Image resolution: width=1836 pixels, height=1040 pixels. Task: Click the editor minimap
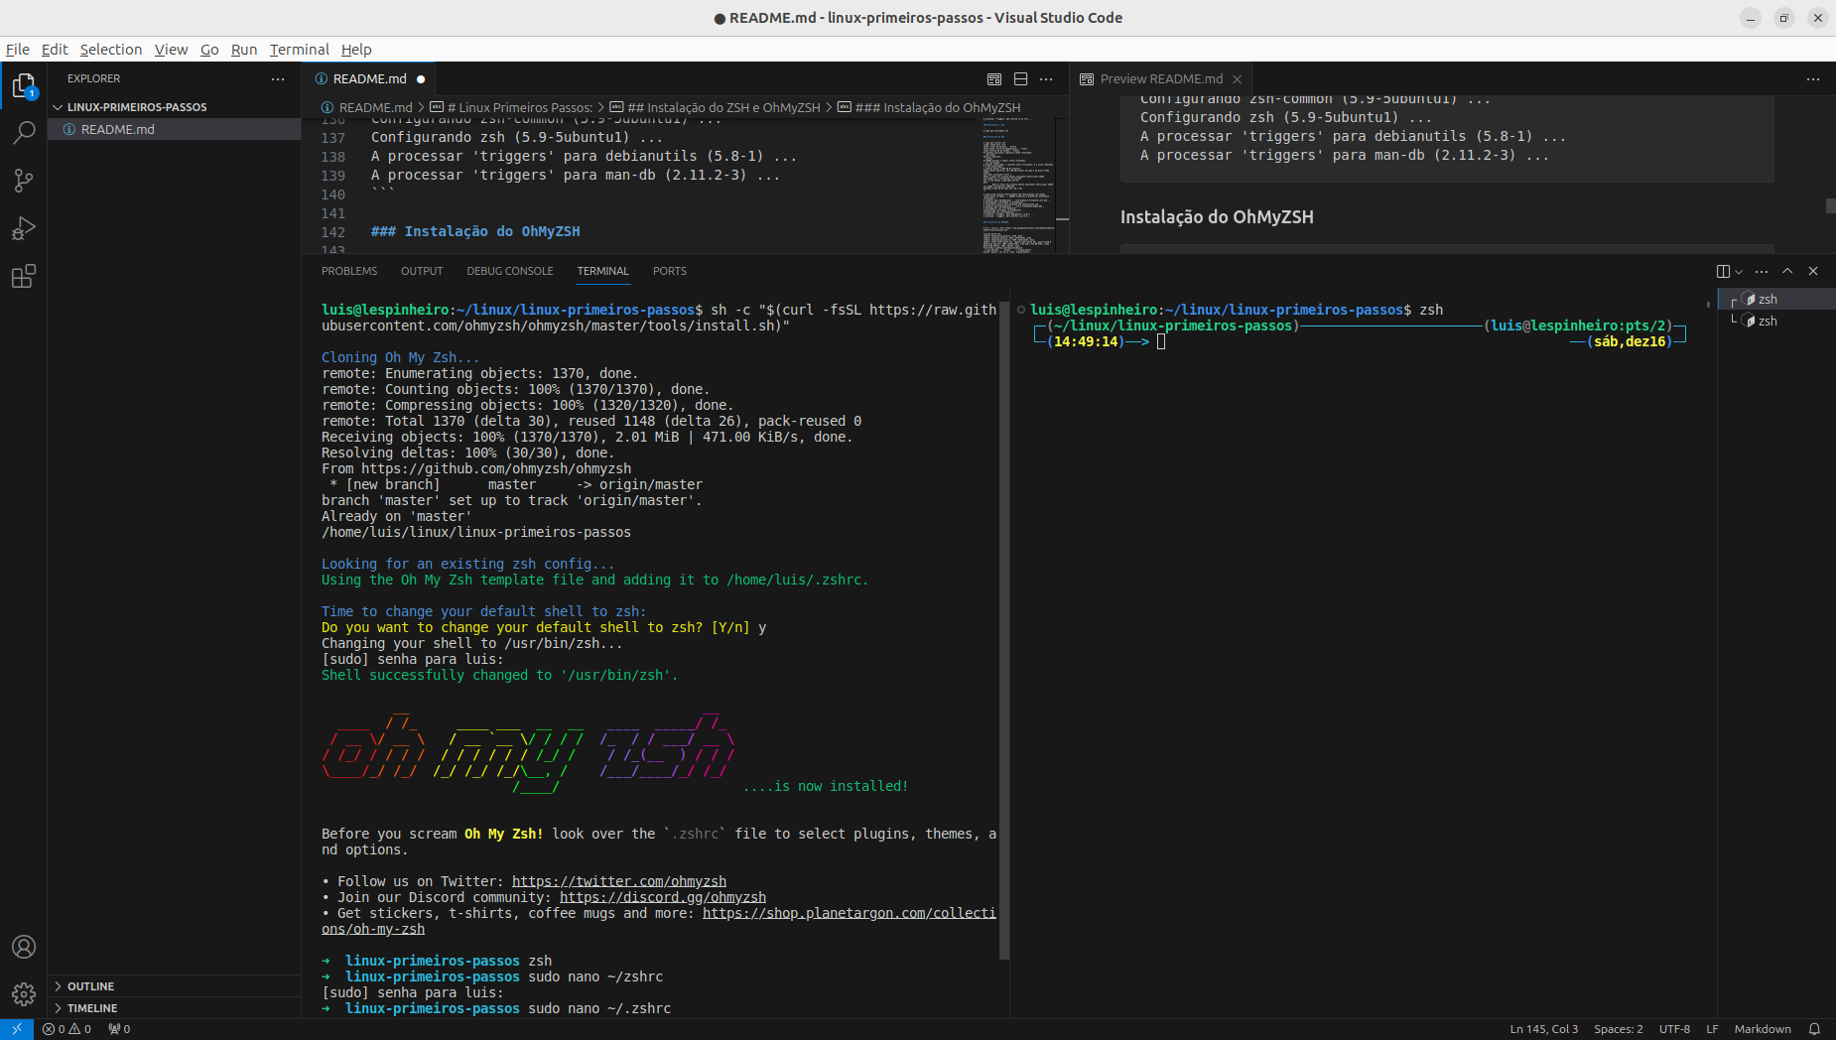click(x=1018, y=186)
